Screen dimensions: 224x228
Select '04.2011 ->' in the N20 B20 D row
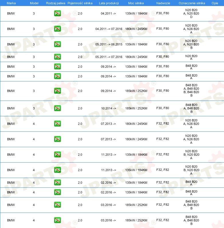108,13
